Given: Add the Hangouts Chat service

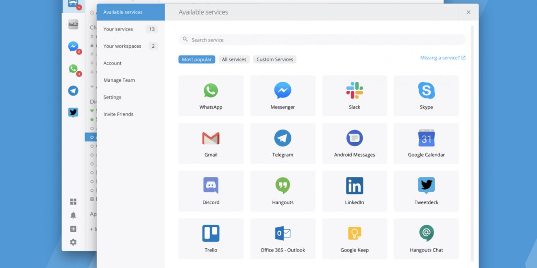Looking at the screenshot, I should 426,239.
